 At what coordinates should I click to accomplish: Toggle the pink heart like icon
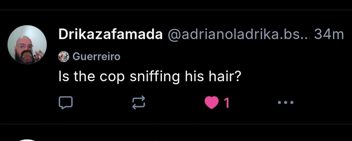coord(212,103)
